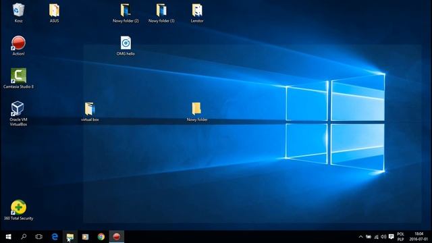Show hidden system tray icons
Screen dimensions: 432x243
click(360, 237)
